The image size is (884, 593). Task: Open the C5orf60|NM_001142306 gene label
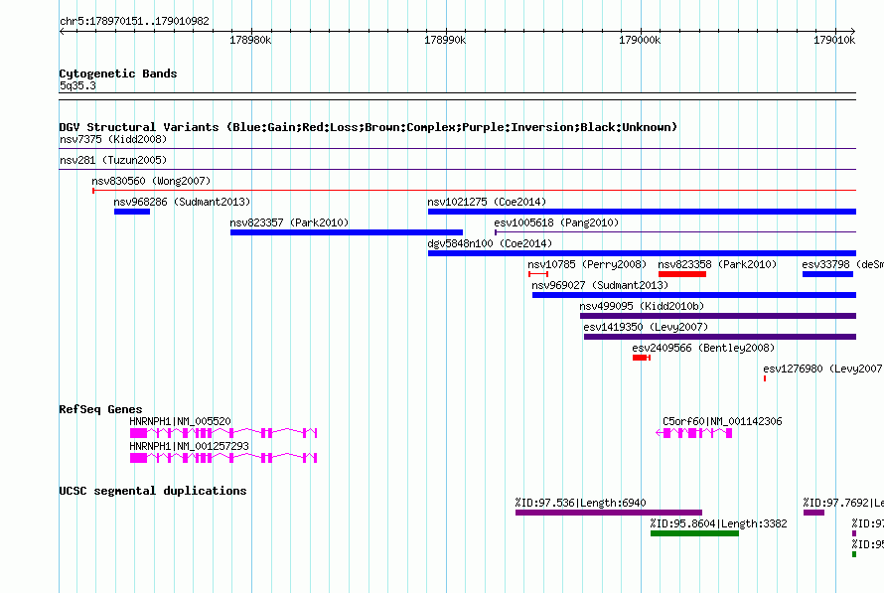(722, 421)
